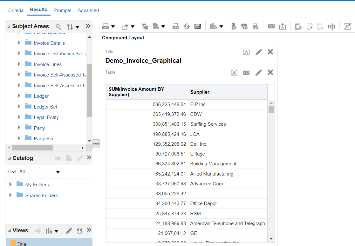Show more Subject Areas toolbar options
This screenshot has height=246, width=355.
88,26
